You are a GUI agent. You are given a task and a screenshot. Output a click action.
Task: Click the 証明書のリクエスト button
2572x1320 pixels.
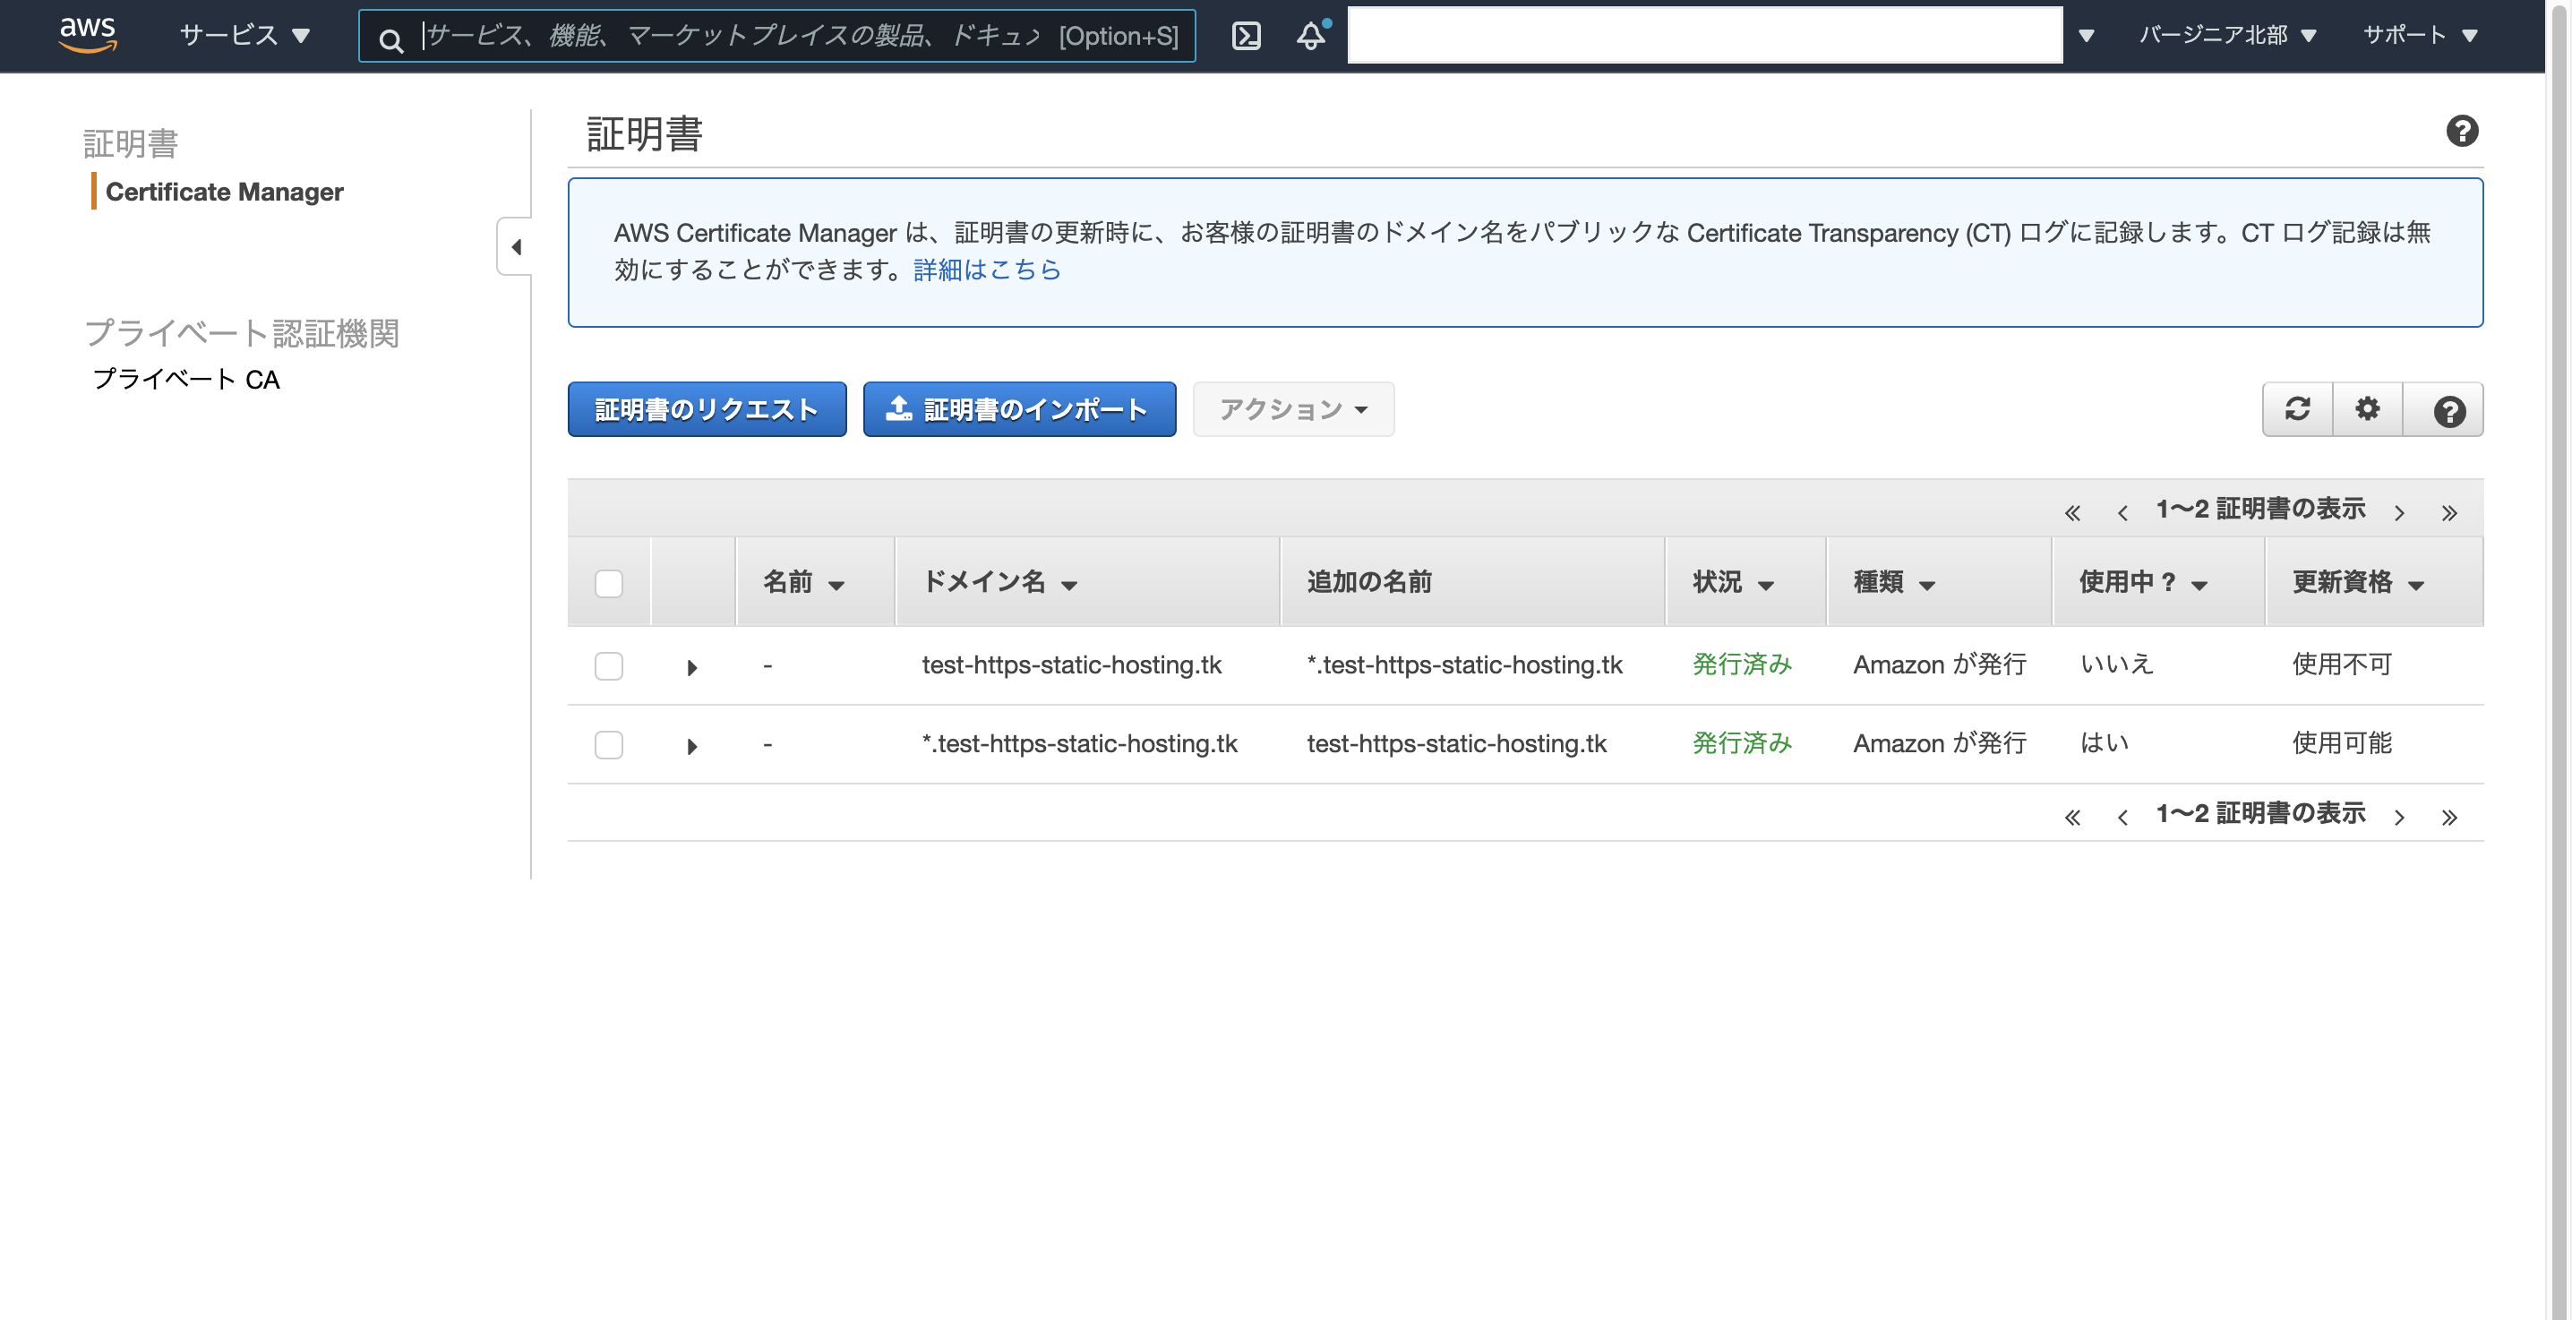[706, 409]
